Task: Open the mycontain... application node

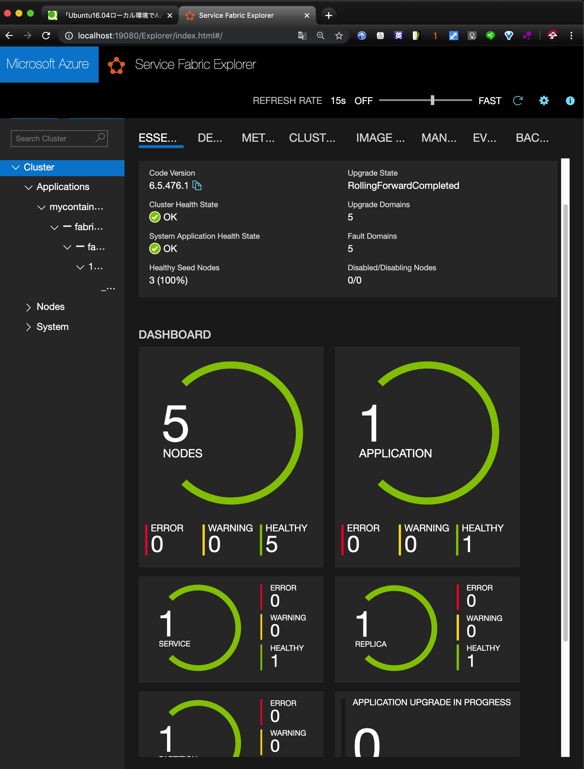Action: click(x=77, y=207)
